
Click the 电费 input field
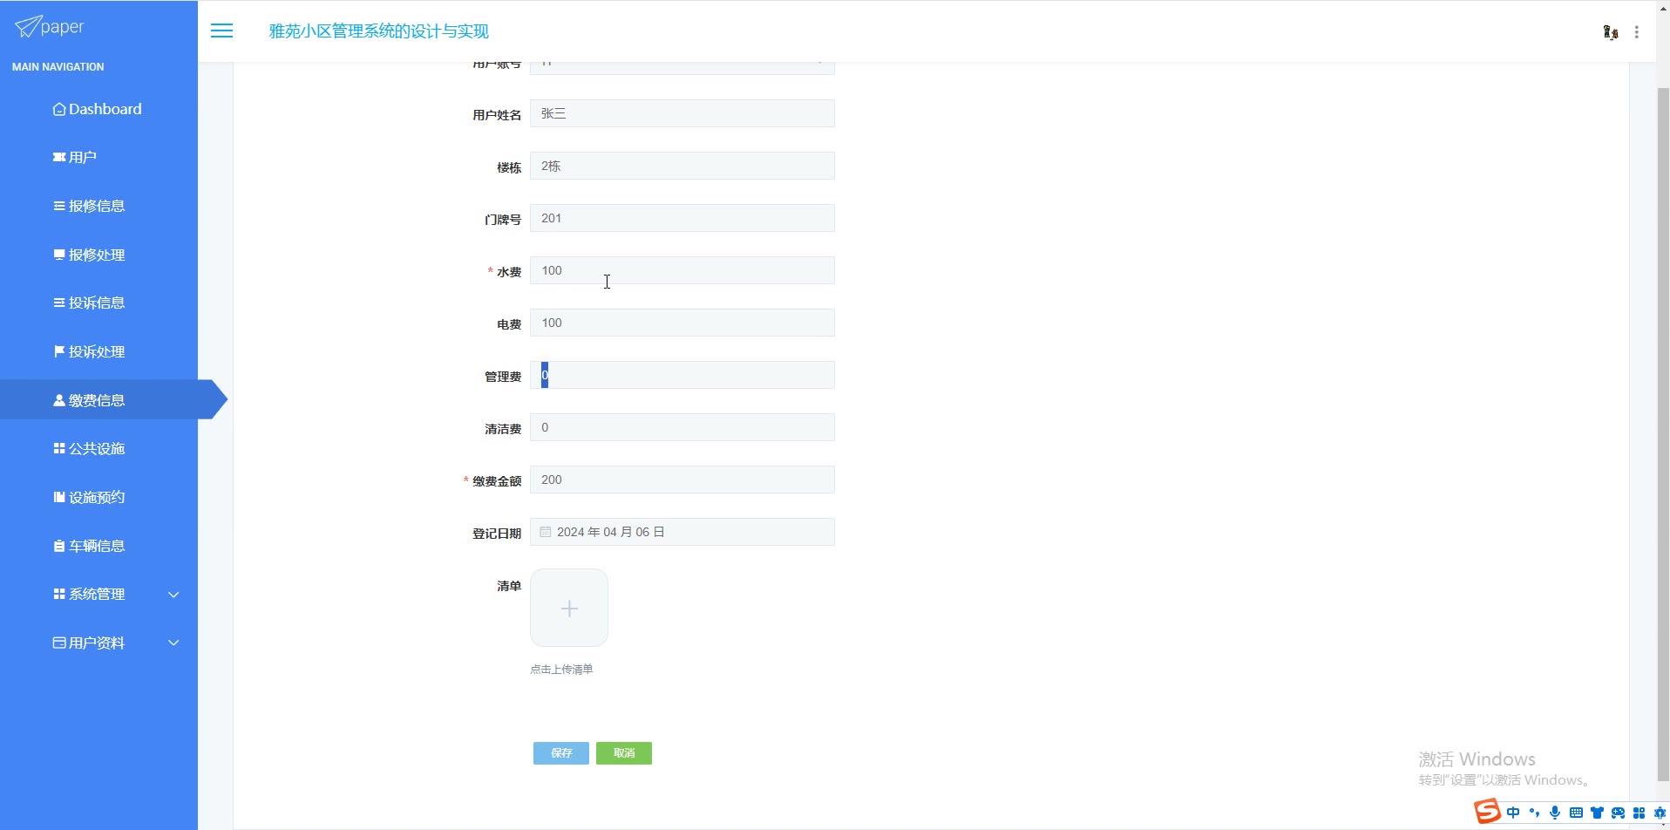pos(682,323)
